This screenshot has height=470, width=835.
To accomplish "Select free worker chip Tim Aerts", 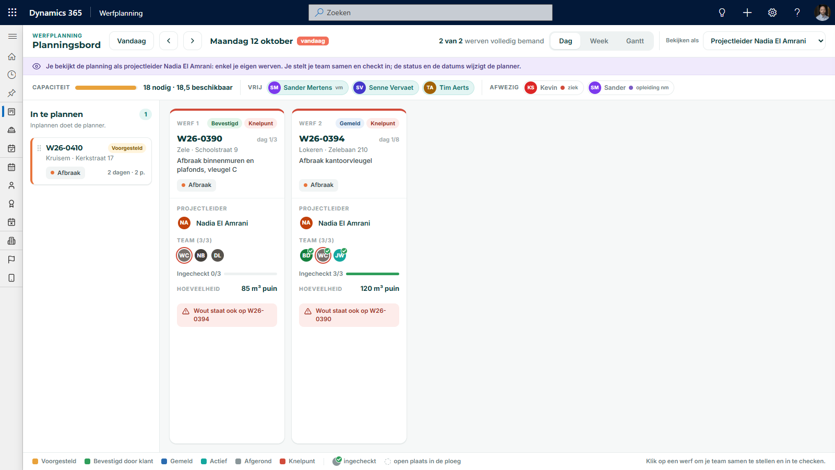I will tap(448, 88).
